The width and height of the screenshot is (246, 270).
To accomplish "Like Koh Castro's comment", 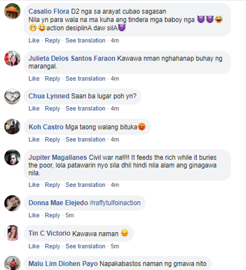I will pos(34,140).
